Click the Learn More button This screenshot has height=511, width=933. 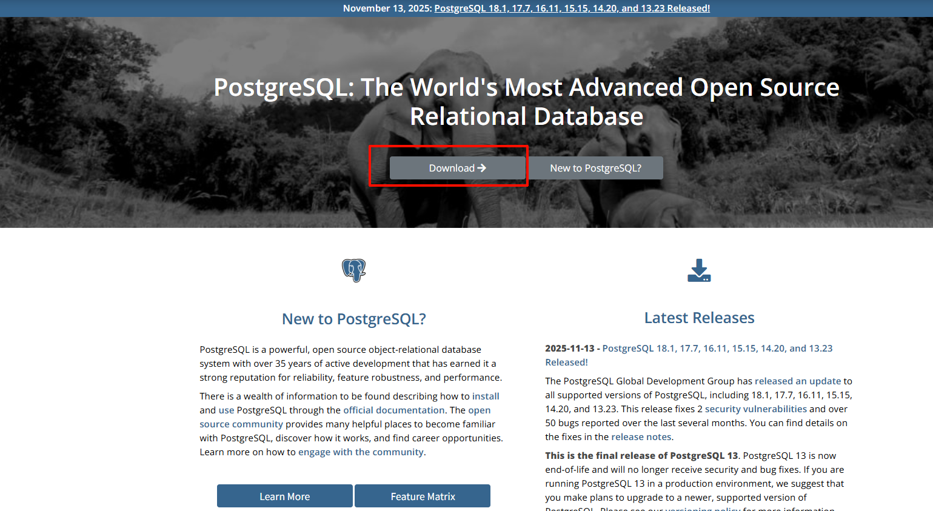[285, 496]
